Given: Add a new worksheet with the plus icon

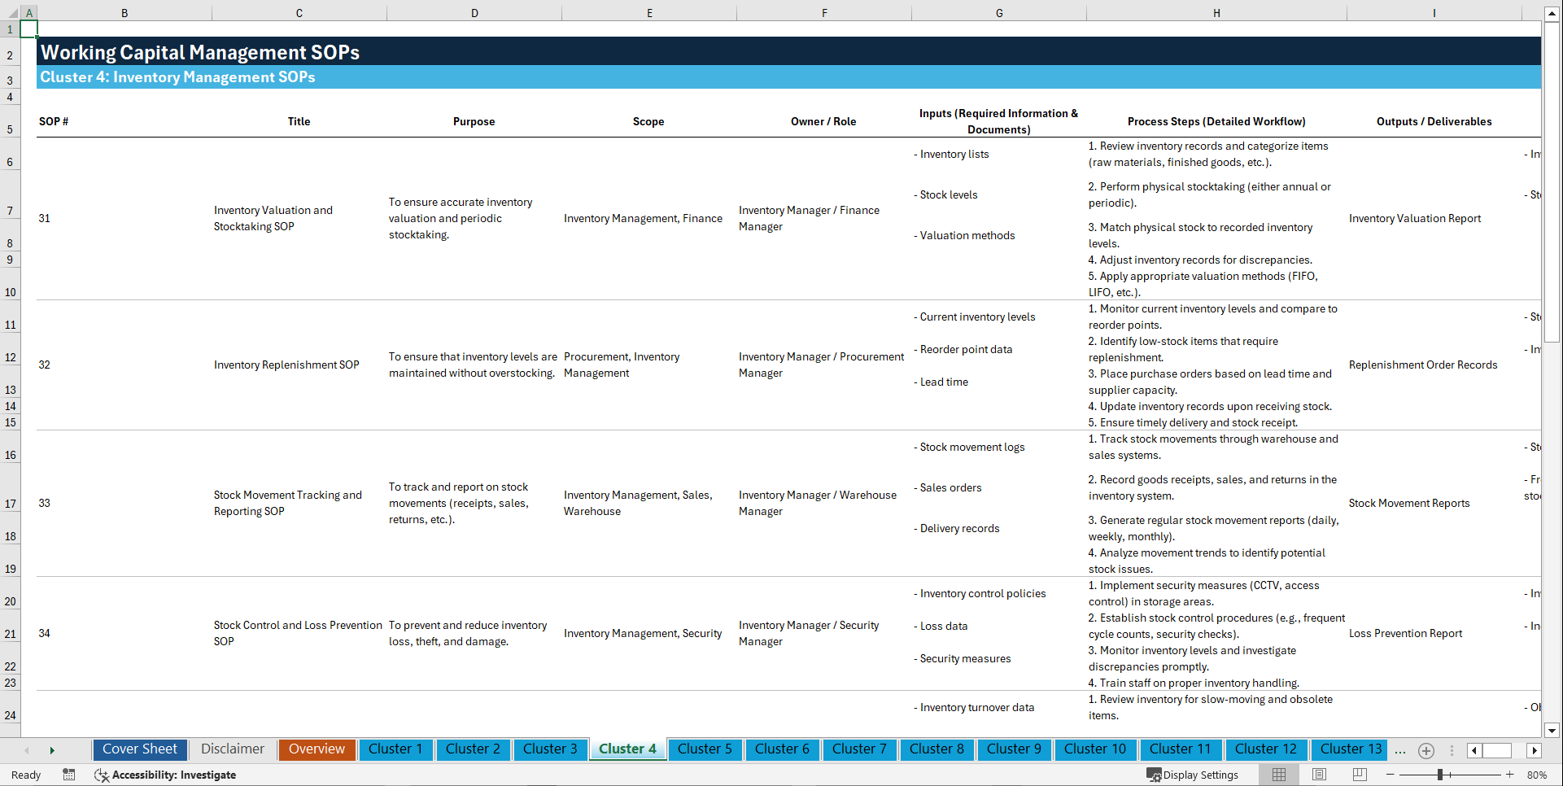Looking at the screenshot, I should pyautogui.click(x=1425, y=749).
